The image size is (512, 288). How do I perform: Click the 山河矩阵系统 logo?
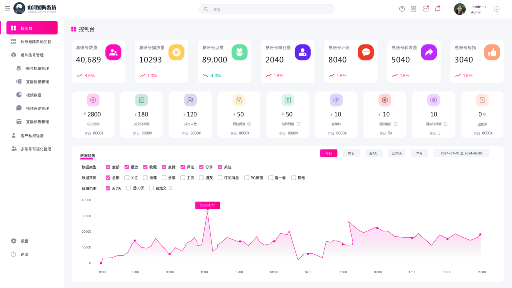[35, 8]
